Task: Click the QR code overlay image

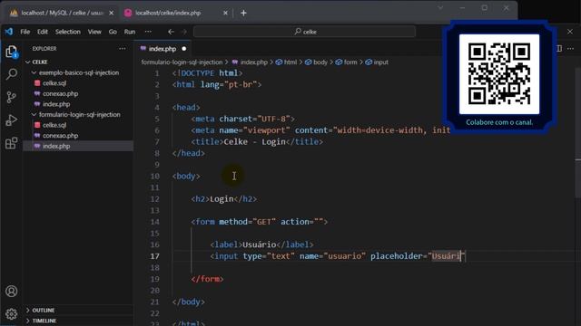Action: pyautogui.click(x=499, y=74)
